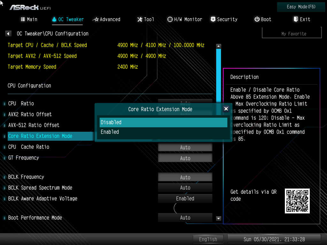Switch to the Tool tab

(146, 19)
